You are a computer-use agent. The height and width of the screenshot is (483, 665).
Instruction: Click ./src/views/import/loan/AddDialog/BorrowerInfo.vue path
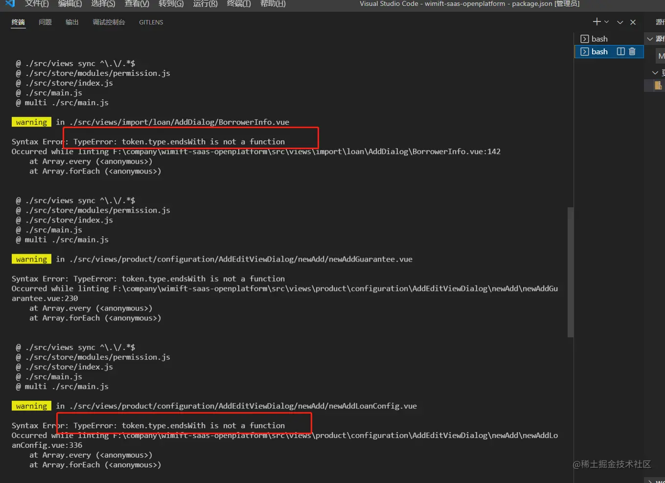179,122
